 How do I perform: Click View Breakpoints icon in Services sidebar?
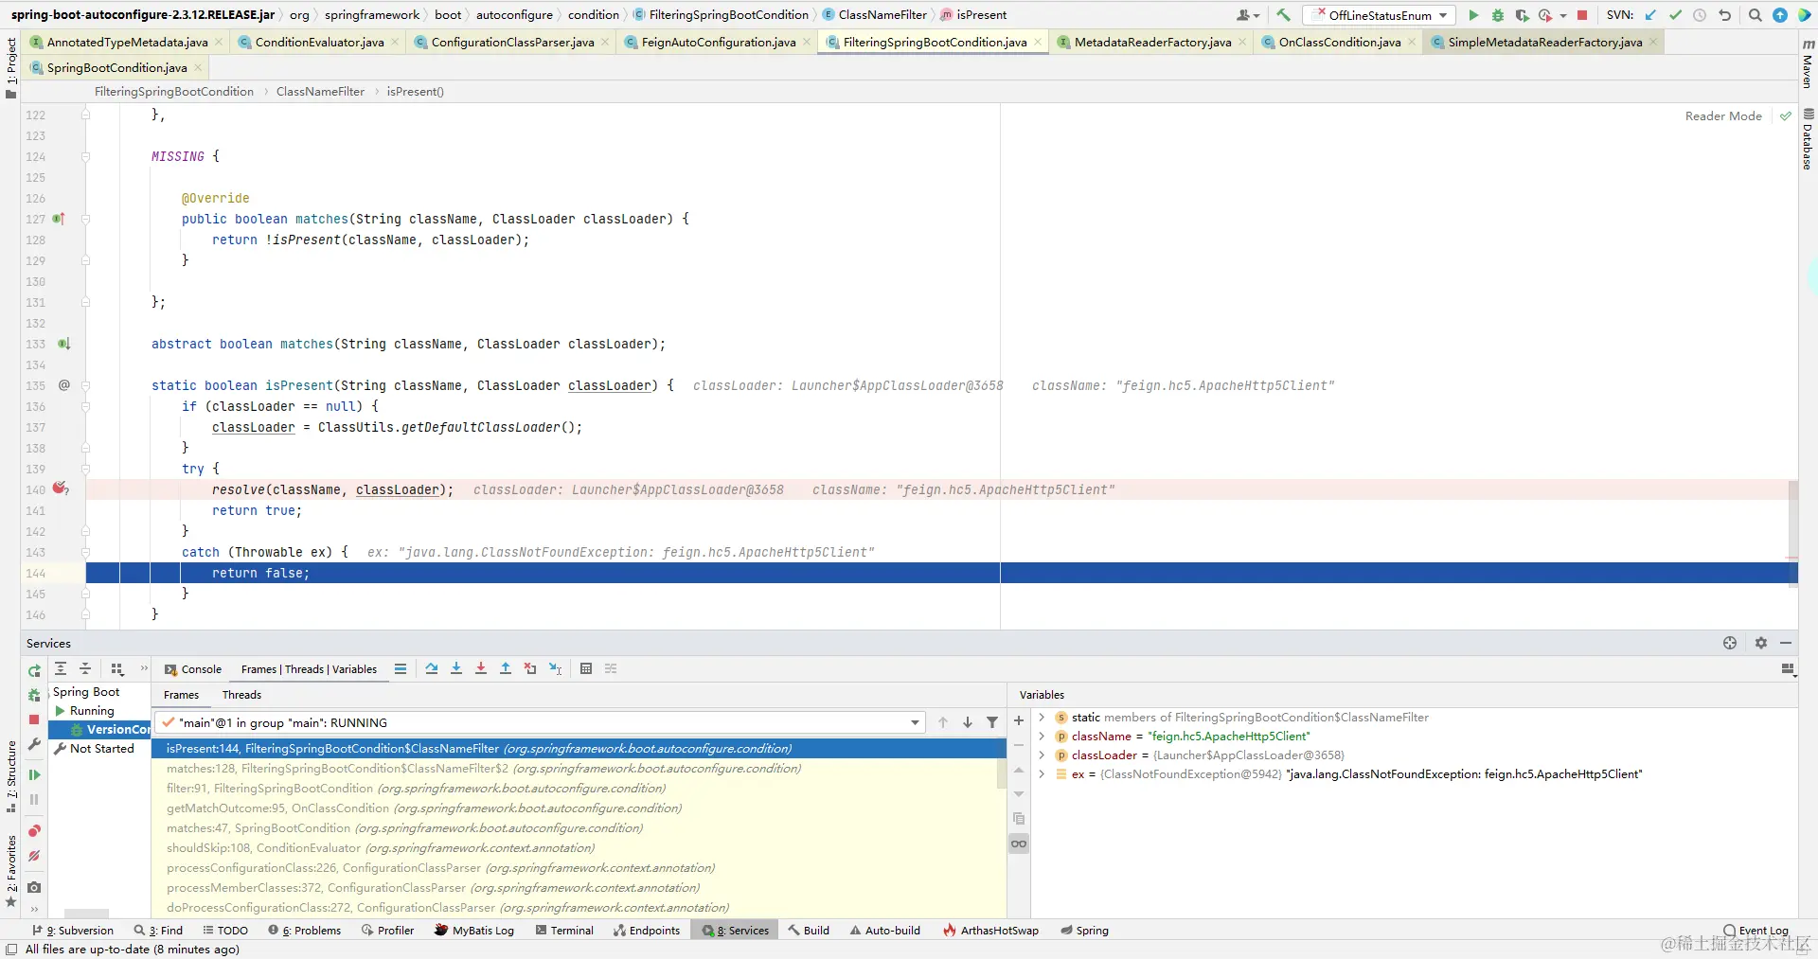click(34, 830)
